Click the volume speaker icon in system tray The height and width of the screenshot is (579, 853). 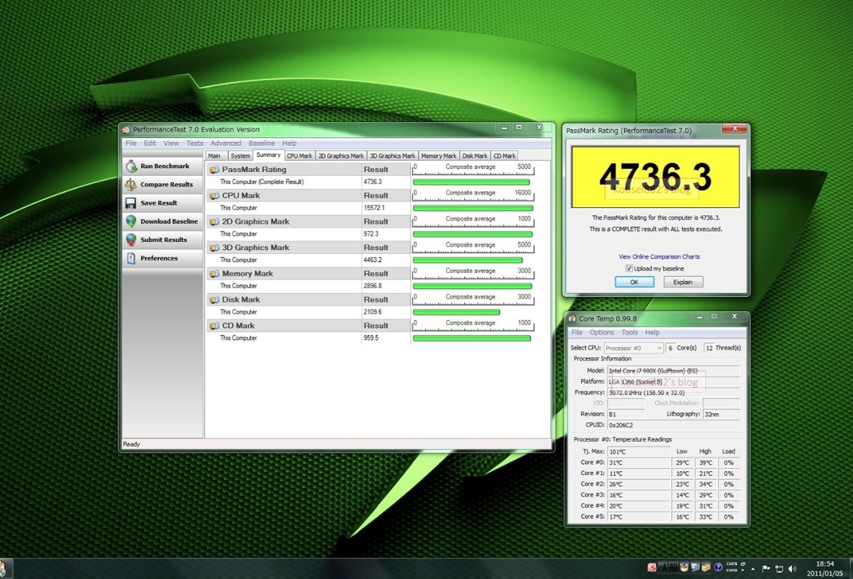click(x=792, y=569)
